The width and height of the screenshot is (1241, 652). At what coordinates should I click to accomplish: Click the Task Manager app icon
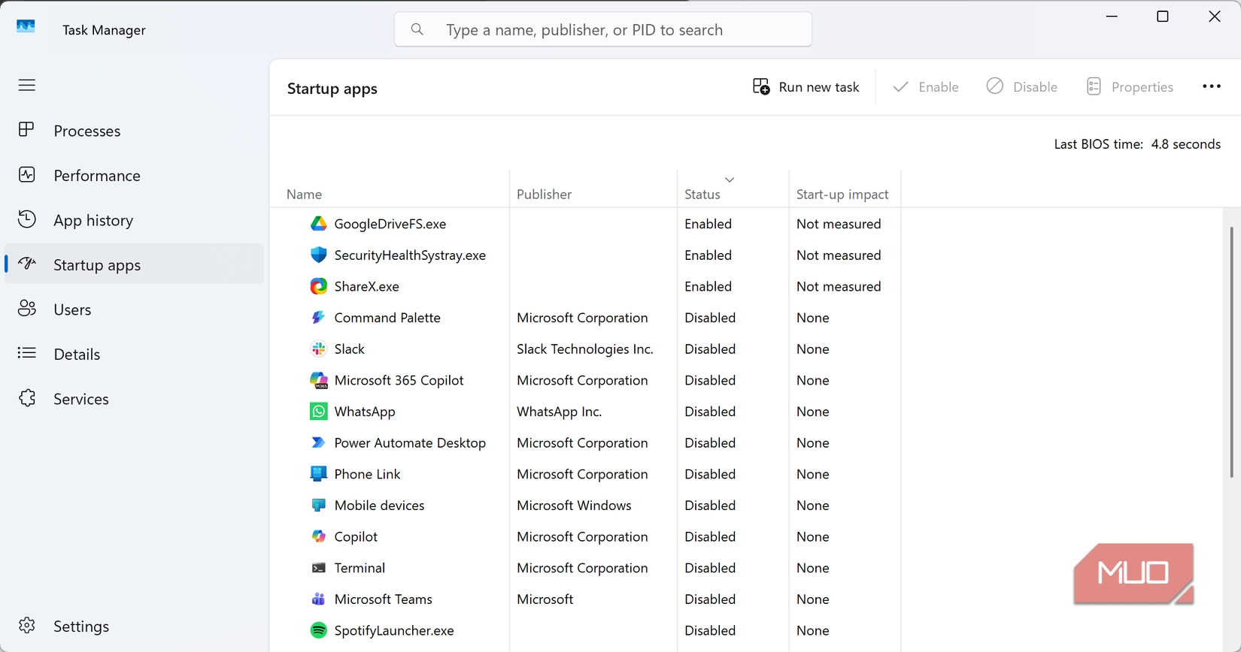[x=26, y=27]
